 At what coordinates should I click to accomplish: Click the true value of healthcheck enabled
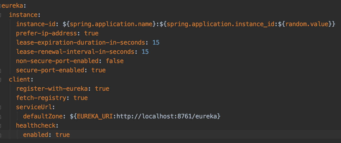click(63, 135)
